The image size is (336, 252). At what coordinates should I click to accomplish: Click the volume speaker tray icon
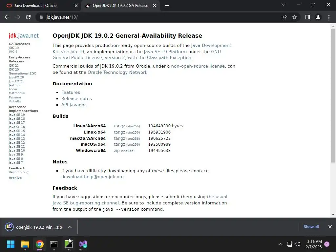[x=297, y=244]
